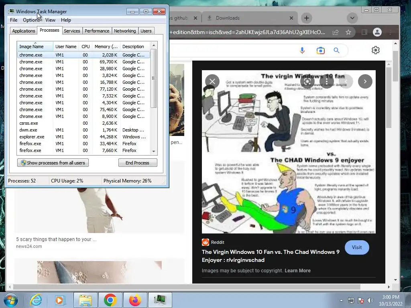Viewport: 411px width, 308px height.
Task: Close the image preview panel
Action: point(212,81)
